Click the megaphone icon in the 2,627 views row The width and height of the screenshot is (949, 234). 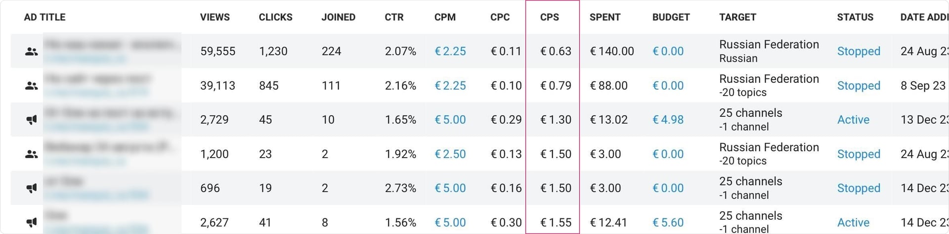(32, 222)
